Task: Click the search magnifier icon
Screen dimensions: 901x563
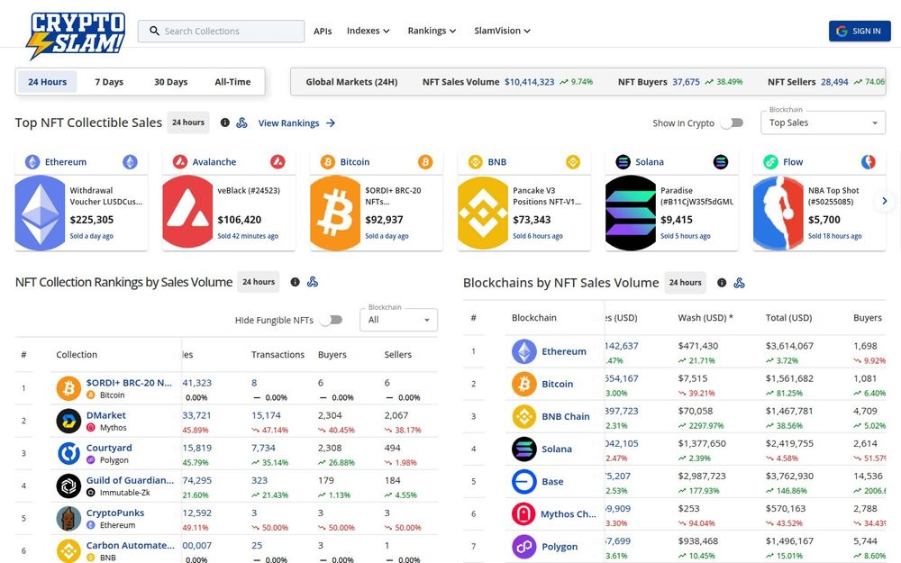Action: [154, 31]
